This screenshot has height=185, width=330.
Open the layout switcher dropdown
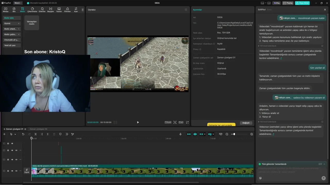(x=263, y=3)
